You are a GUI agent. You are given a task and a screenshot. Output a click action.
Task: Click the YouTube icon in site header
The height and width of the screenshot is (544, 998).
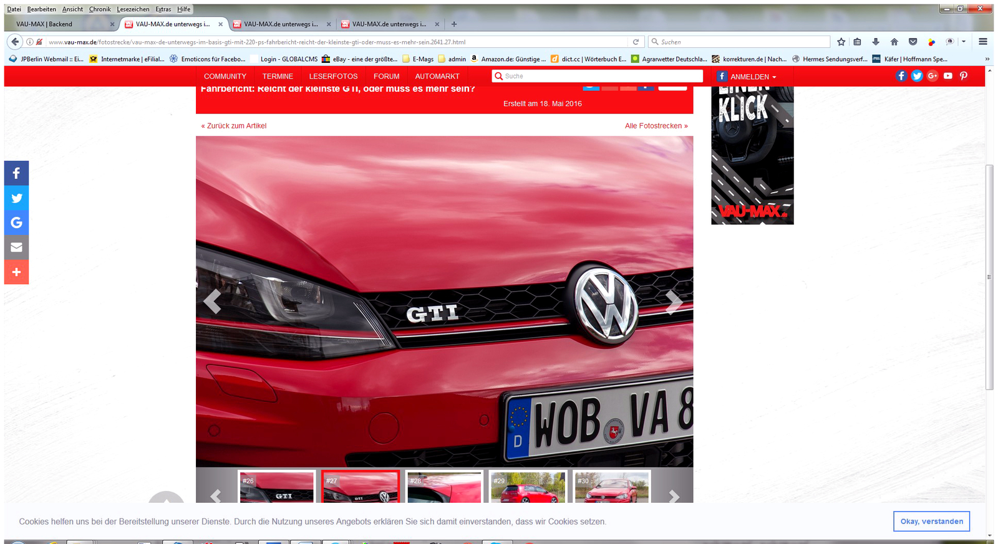pos(947,76)
